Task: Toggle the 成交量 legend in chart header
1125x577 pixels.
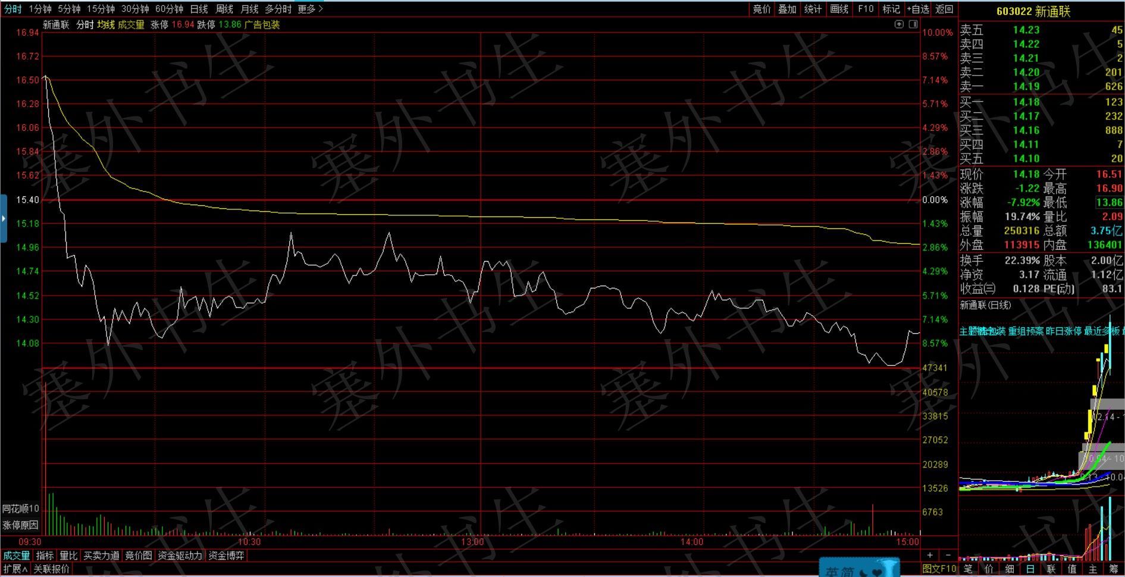Action: [x=131, y=24]
